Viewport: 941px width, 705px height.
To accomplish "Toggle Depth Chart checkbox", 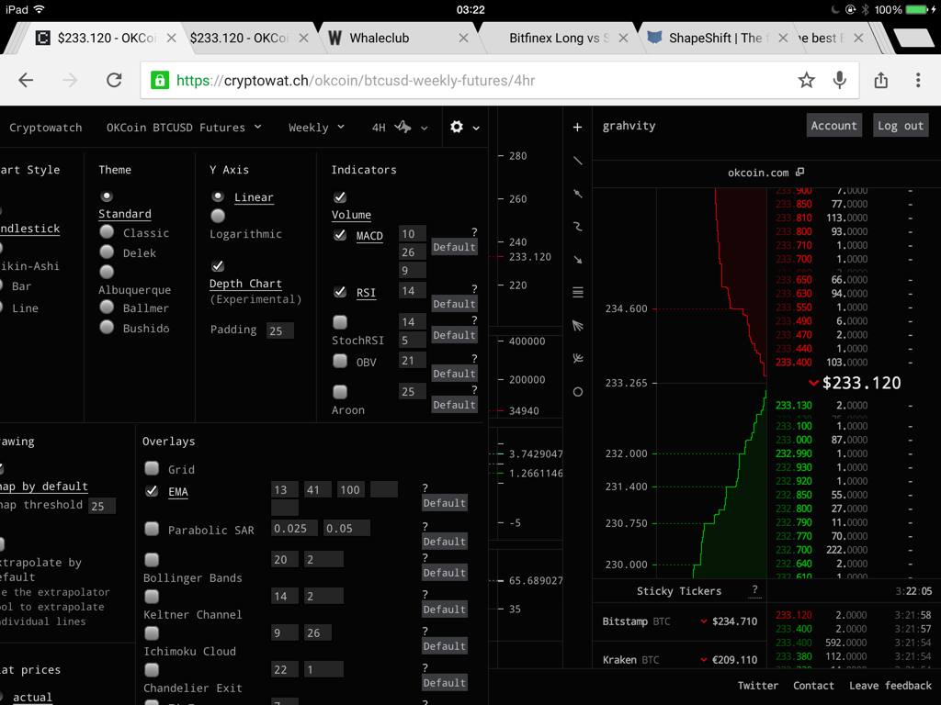I will (218, 265).
